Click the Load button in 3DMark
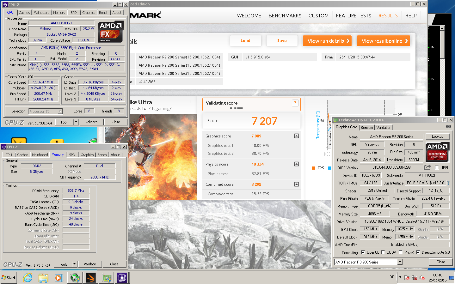The width and height of the screenshot is (455, 284). pos(245,41)
